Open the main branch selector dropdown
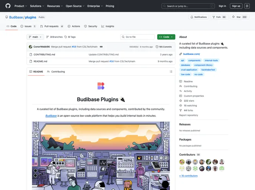 coord(35,37)
